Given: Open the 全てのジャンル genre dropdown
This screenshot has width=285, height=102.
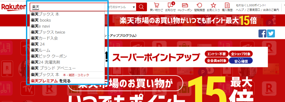Looking at the screenshot, I should [121, 7].
